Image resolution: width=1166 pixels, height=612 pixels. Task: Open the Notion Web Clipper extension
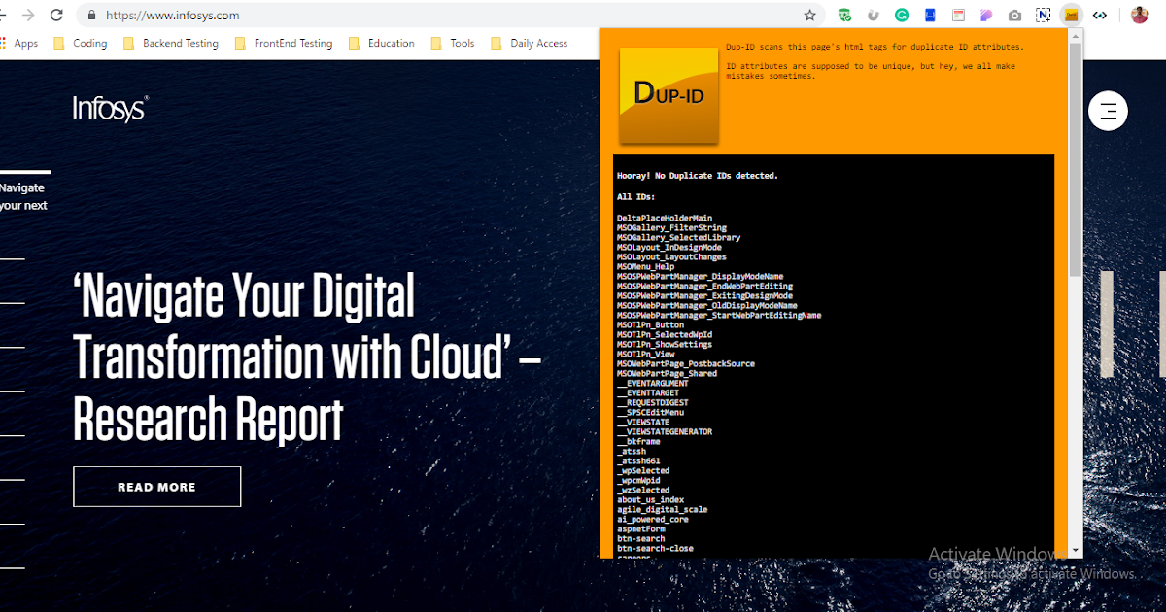pyautogui.click(x=1043, y=15)
